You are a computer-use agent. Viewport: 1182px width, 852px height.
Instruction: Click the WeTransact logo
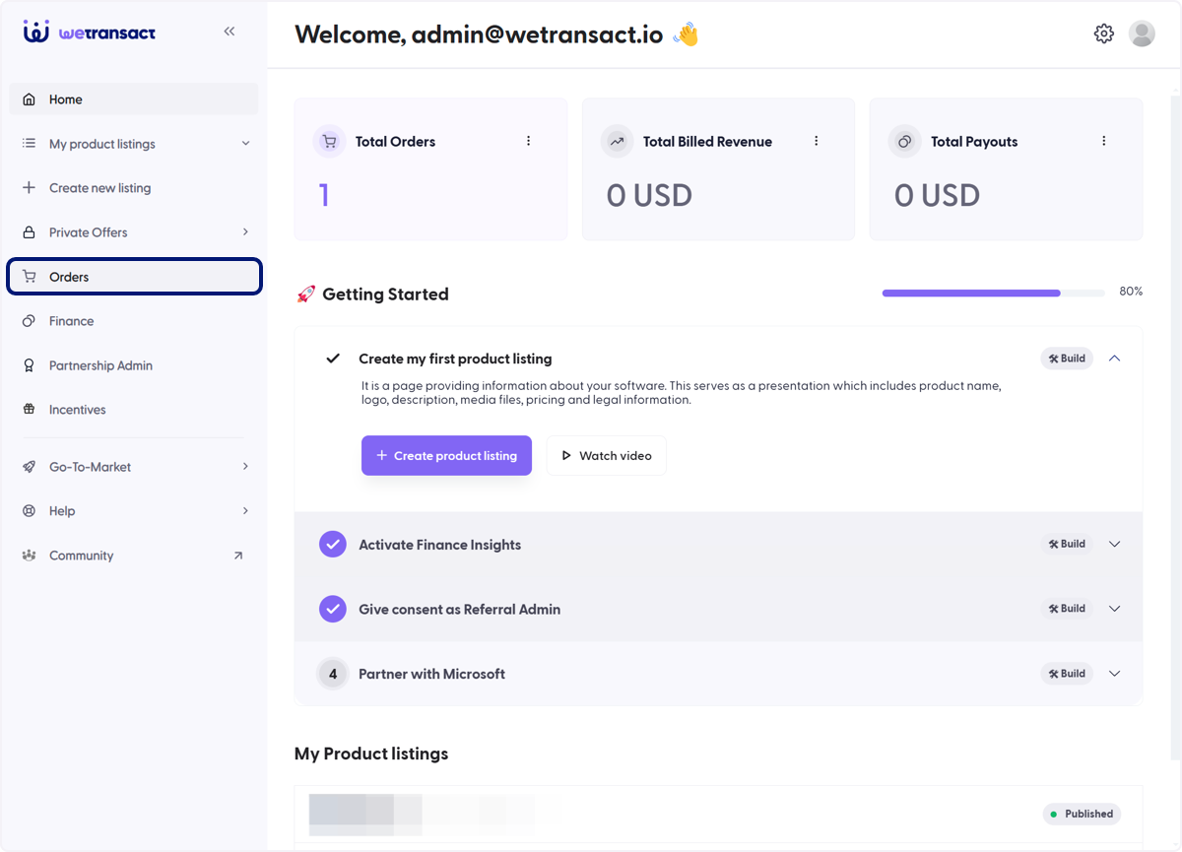(90, 32)
